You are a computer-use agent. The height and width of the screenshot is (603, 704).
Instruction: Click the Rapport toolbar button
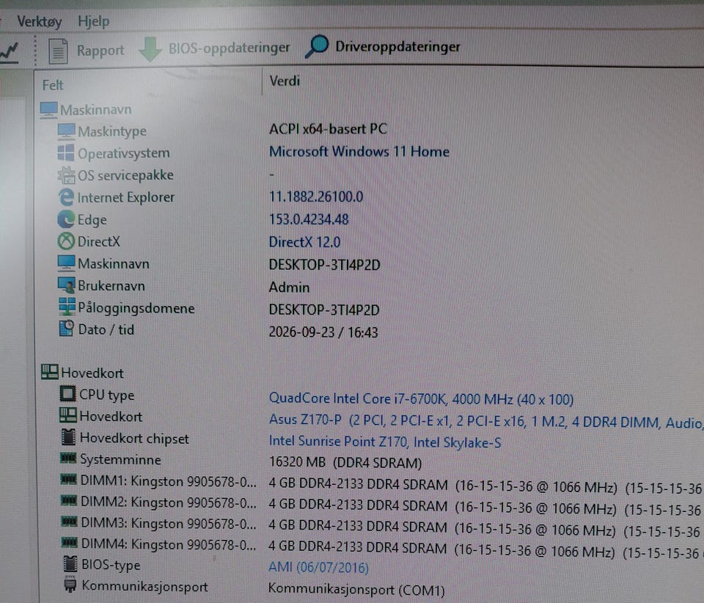click(x=87, y=51)
